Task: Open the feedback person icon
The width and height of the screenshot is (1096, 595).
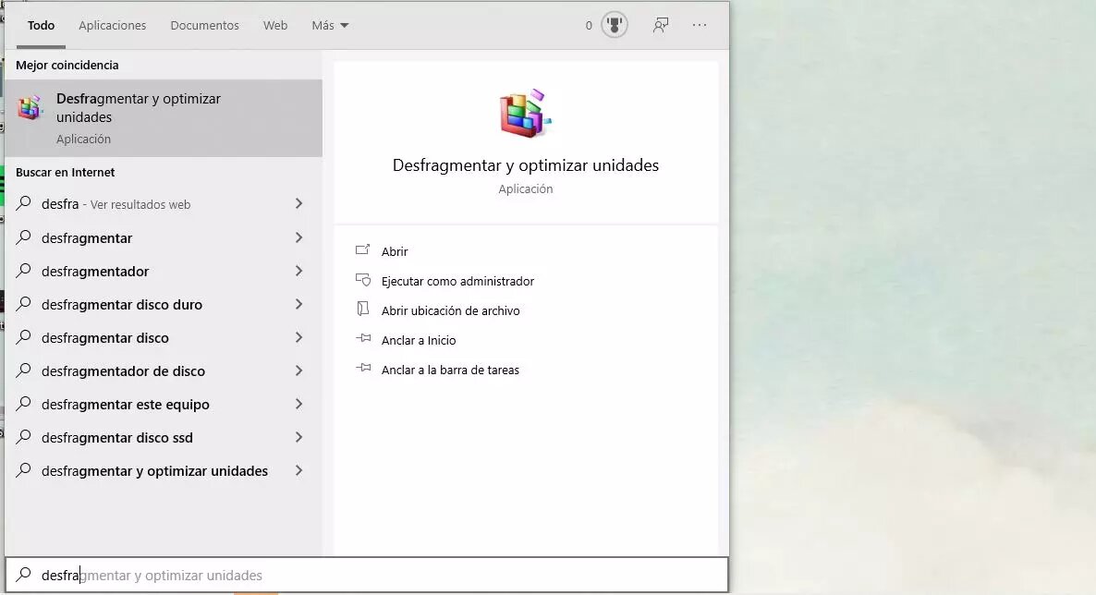Action: tap(661, 25)
